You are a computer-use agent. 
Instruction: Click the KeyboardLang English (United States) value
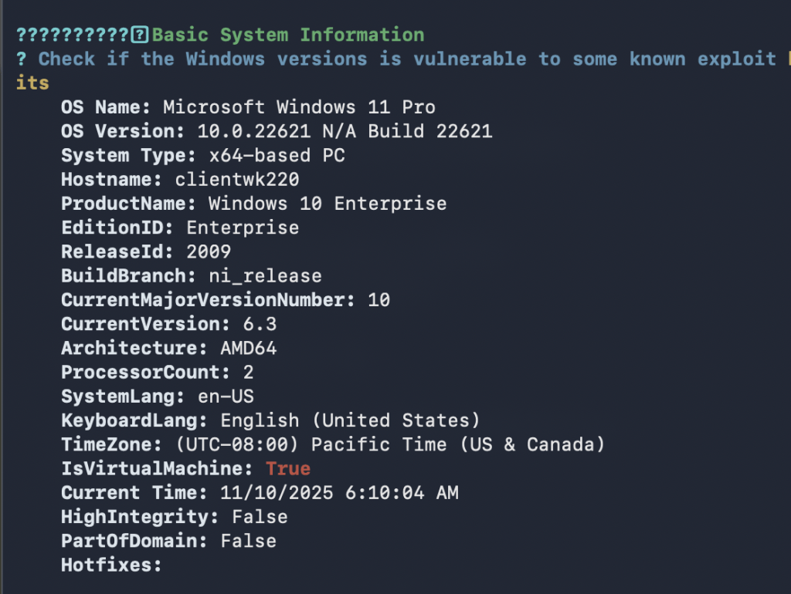pyautogui.click(x=350, y=420)
